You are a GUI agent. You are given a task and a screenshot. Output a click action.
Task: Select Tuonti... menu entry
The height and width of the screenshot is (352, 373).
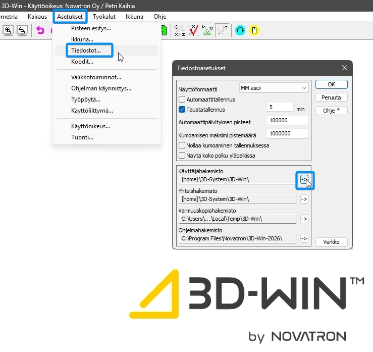coord(106,137)
